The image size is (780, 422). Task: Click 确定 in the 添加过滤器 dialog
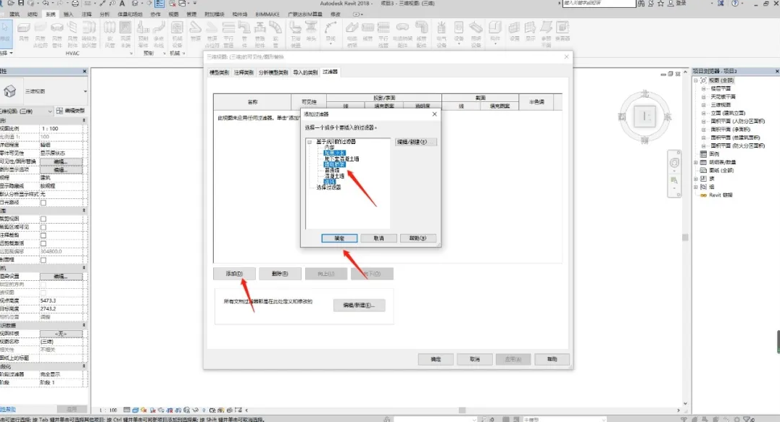[x=339, y=238]
